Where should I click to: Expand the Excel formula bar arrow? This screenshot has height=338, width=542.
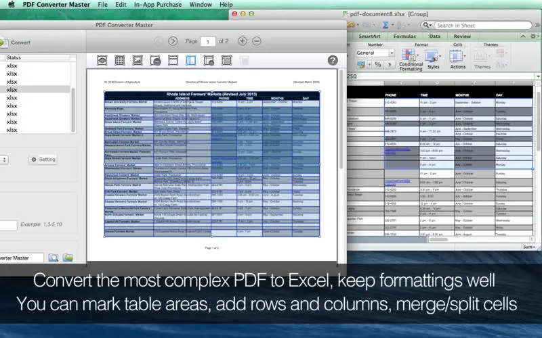tap(538, 76)
